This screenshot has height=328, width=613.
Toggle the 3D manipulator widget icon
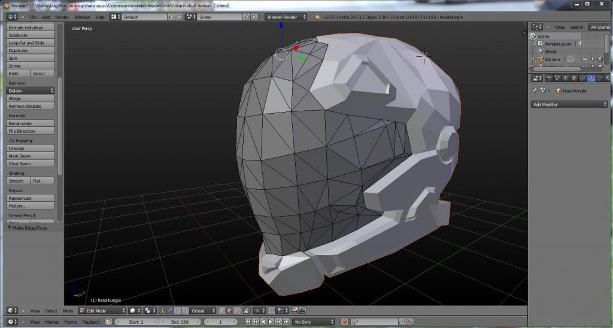click(x=162, y=311)
